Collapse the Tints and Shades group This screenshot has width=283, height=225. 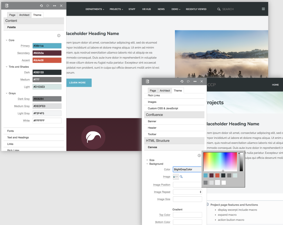pos(7,67)
